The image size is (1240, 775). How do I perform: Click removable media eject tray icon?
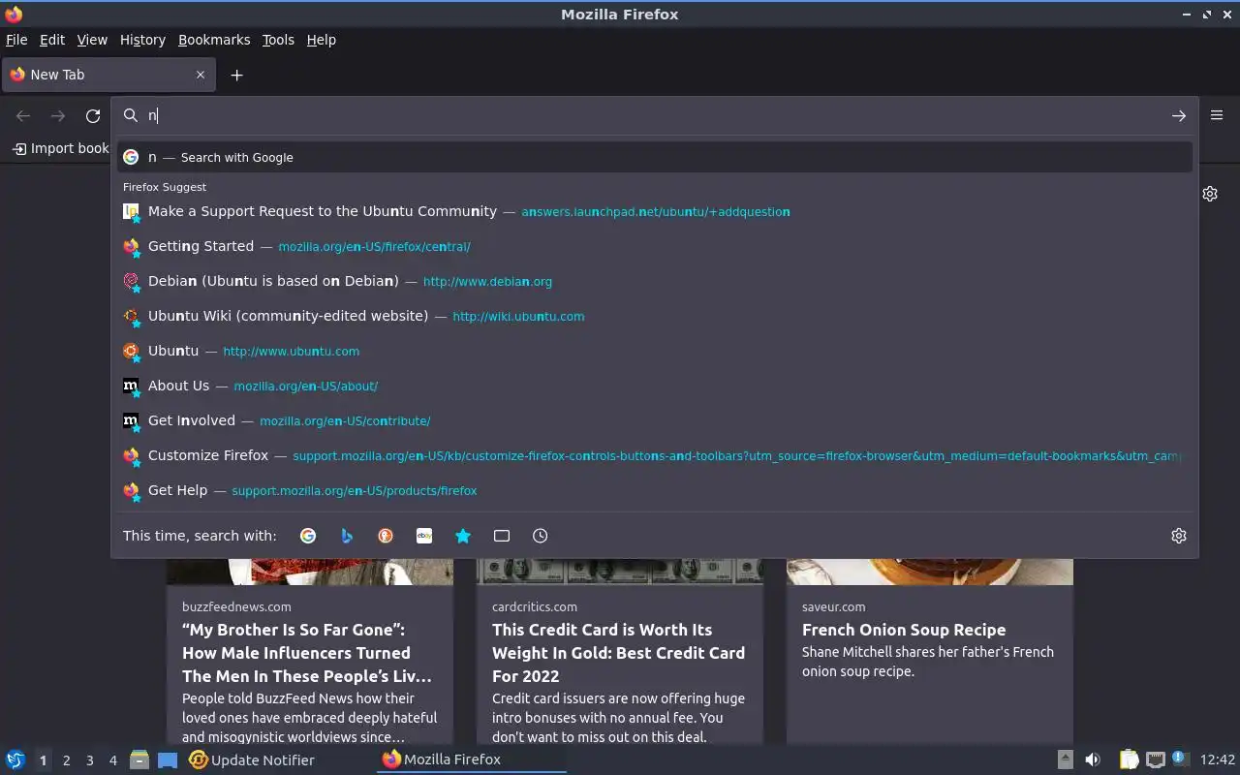click(1065, 759)
